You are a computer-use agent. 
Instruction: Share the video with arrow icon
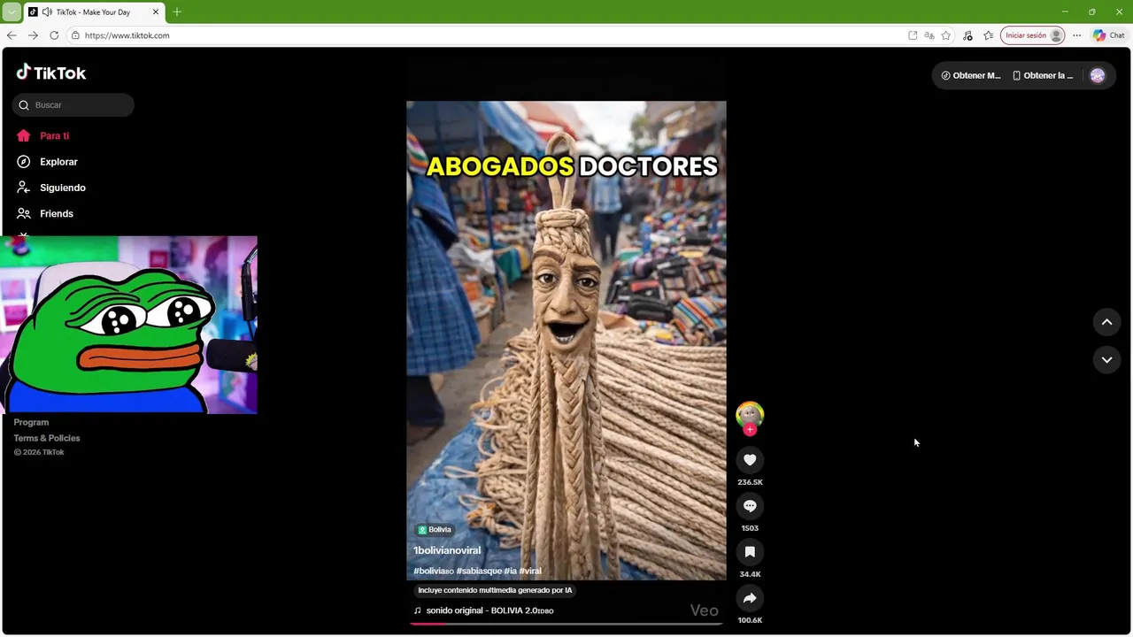(x=750, y=598)
